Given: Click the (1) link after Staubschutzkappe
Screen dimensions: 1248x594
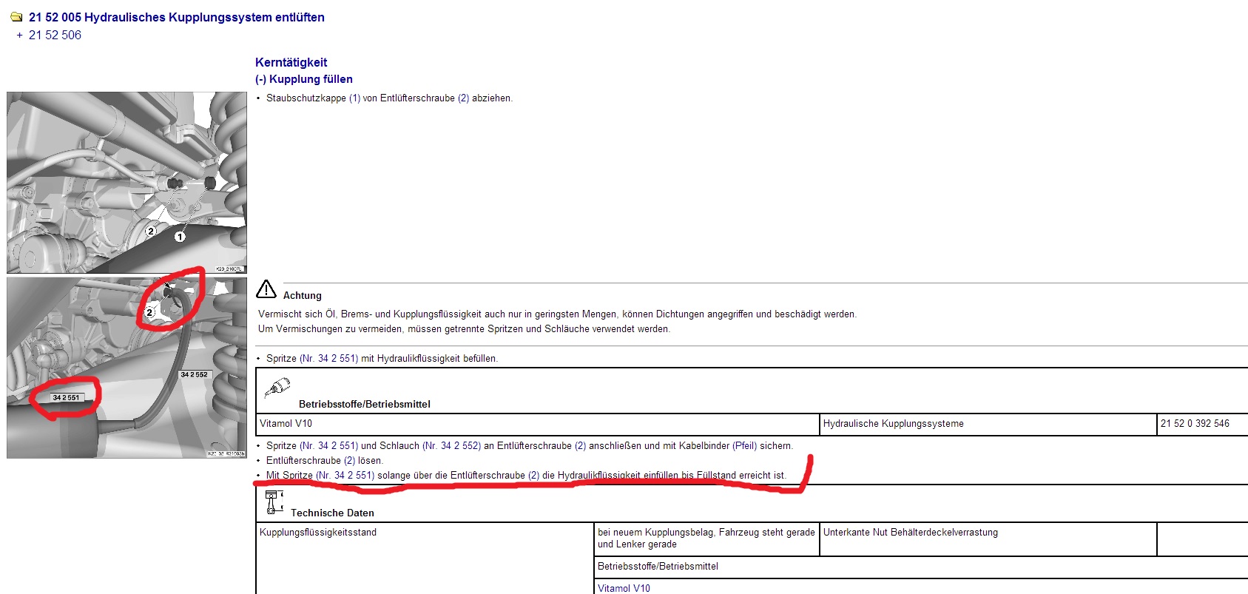Looking at the screenshot, I should pyautogui.click(x=354, y=98).
